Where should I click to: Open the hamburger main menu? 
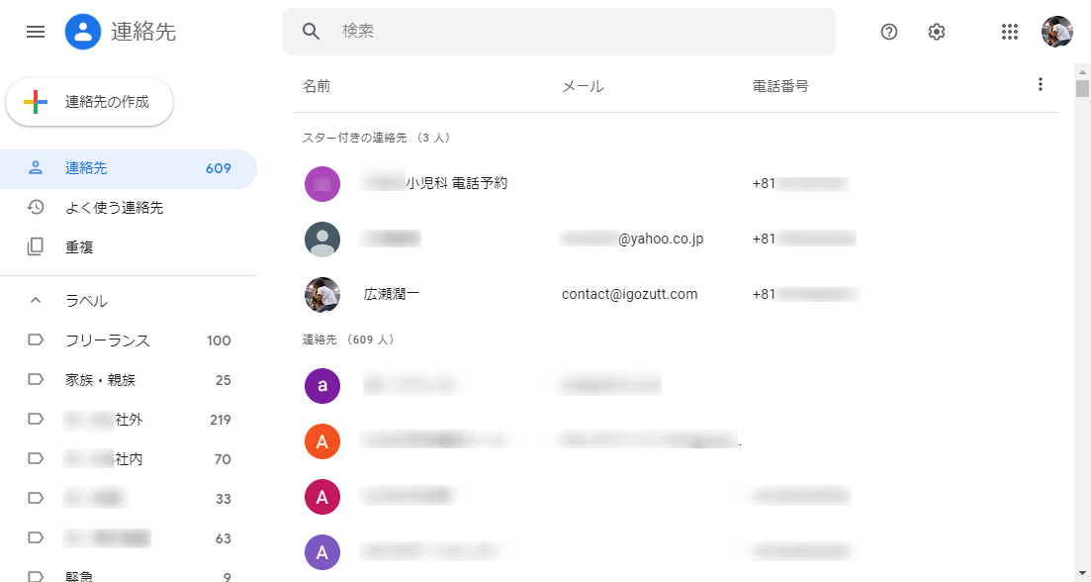point(36,32)
